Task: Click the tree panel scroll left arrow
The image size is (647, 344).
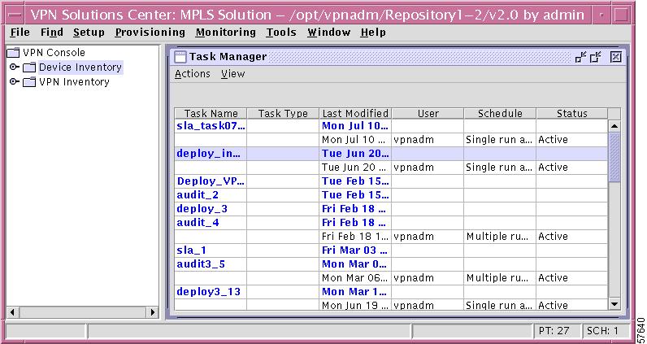Action: pos(12,312)
